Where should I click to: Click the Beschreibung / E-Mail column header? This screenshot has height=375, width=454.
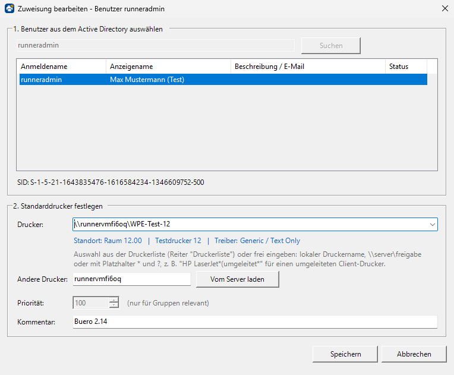(308, 67)
